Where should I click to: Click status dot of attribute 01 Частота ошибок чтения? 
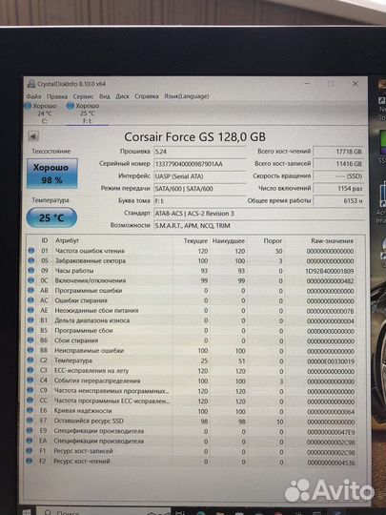pyautogui.click(x=31, y=251)
